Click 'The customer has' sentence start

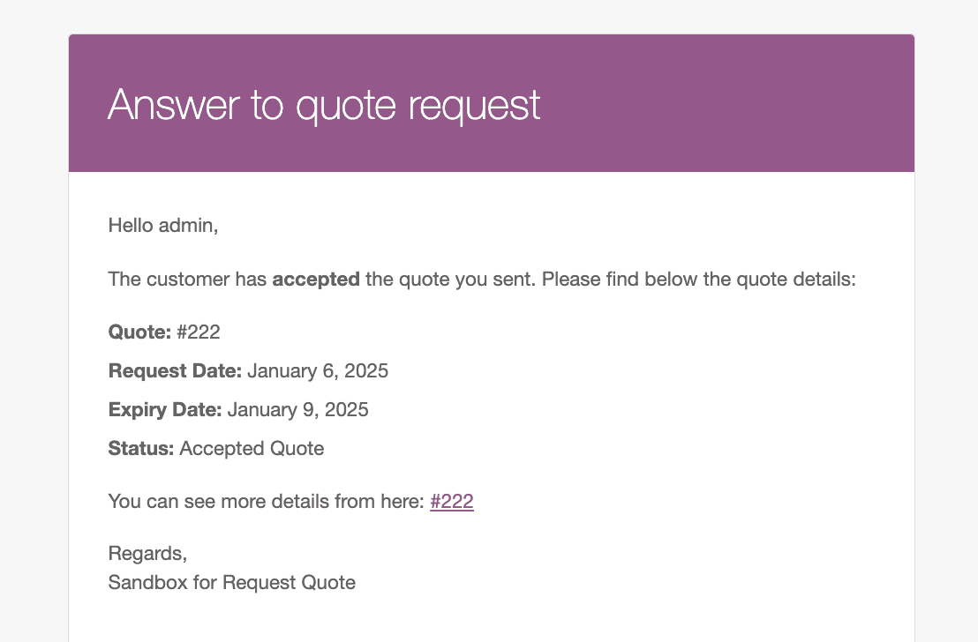[x=187, y=280]
